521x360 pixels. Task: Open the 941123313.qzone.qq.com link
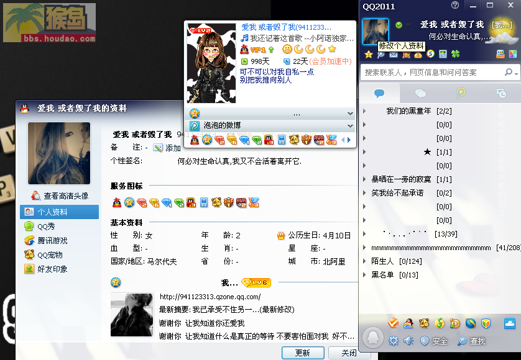[210, 297]
